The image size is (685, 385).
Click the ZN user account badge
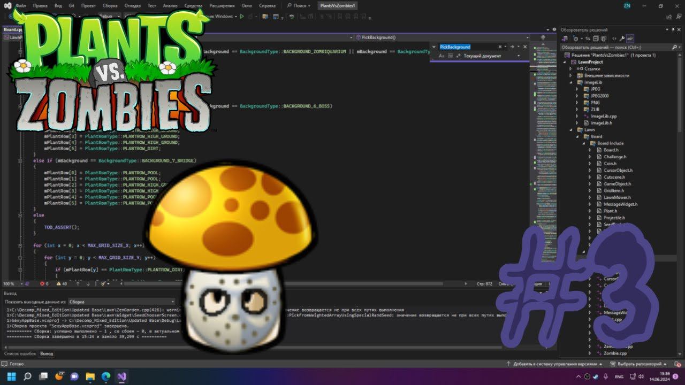point(627,5)
